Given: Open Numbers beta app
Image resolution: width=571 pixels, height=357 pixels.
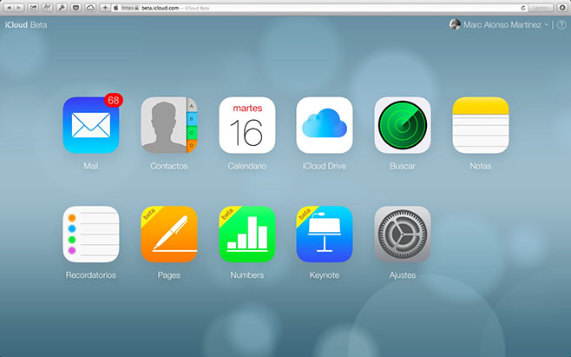Looking at the screenshot, I should 246,234.
